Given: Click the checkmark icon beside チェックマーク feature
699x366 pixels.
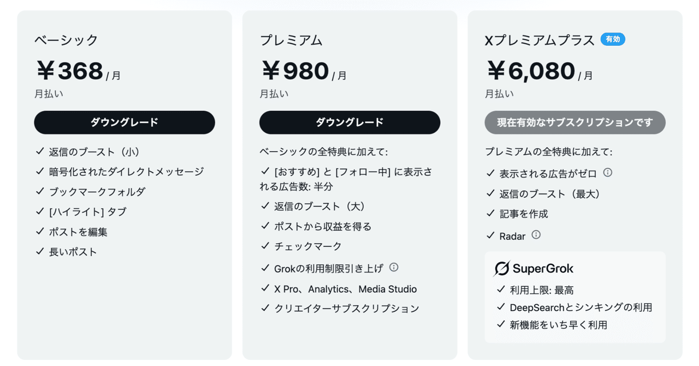Looking at the screenshot, I should point(265,246).
